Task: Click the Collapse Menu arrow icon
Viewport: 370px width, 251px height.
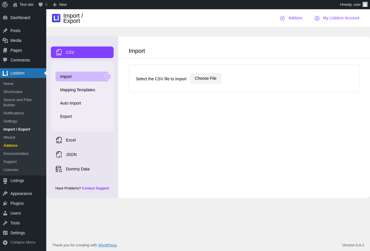Action: [x=5, y=242]
